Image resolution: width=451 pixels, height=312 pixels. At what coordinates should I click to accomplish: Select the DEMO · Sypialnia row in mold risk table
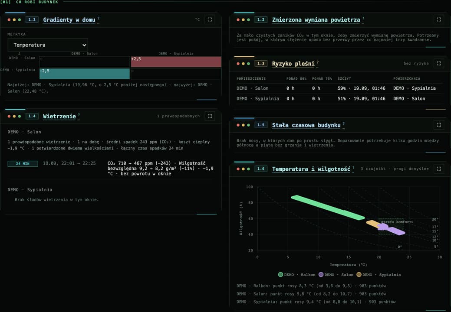339,98
